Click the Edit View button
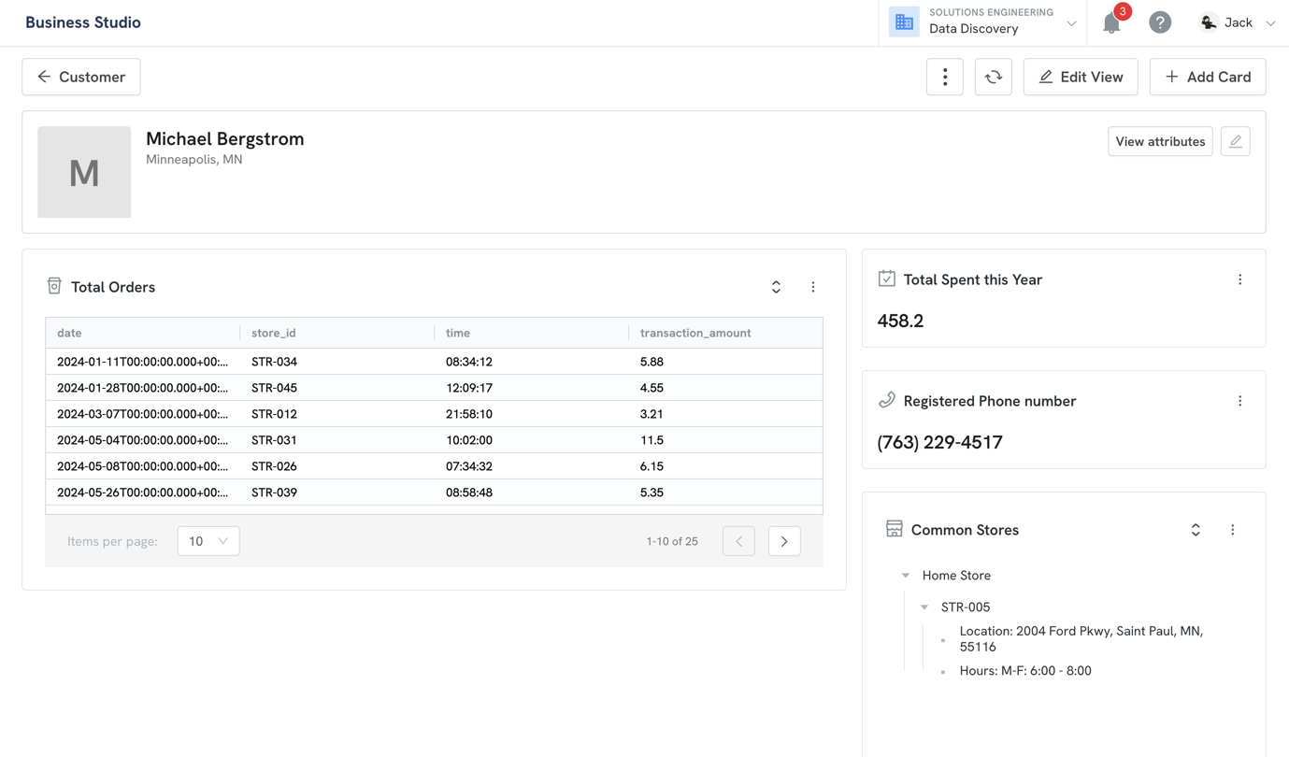1289x757 pixels. [x=1081, y=77]
